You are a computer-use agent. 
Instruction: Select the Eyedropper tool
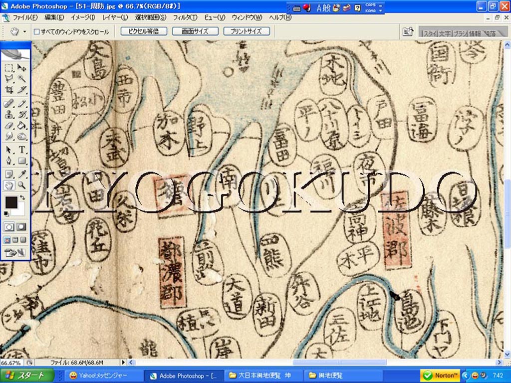[x=21, y=175]
